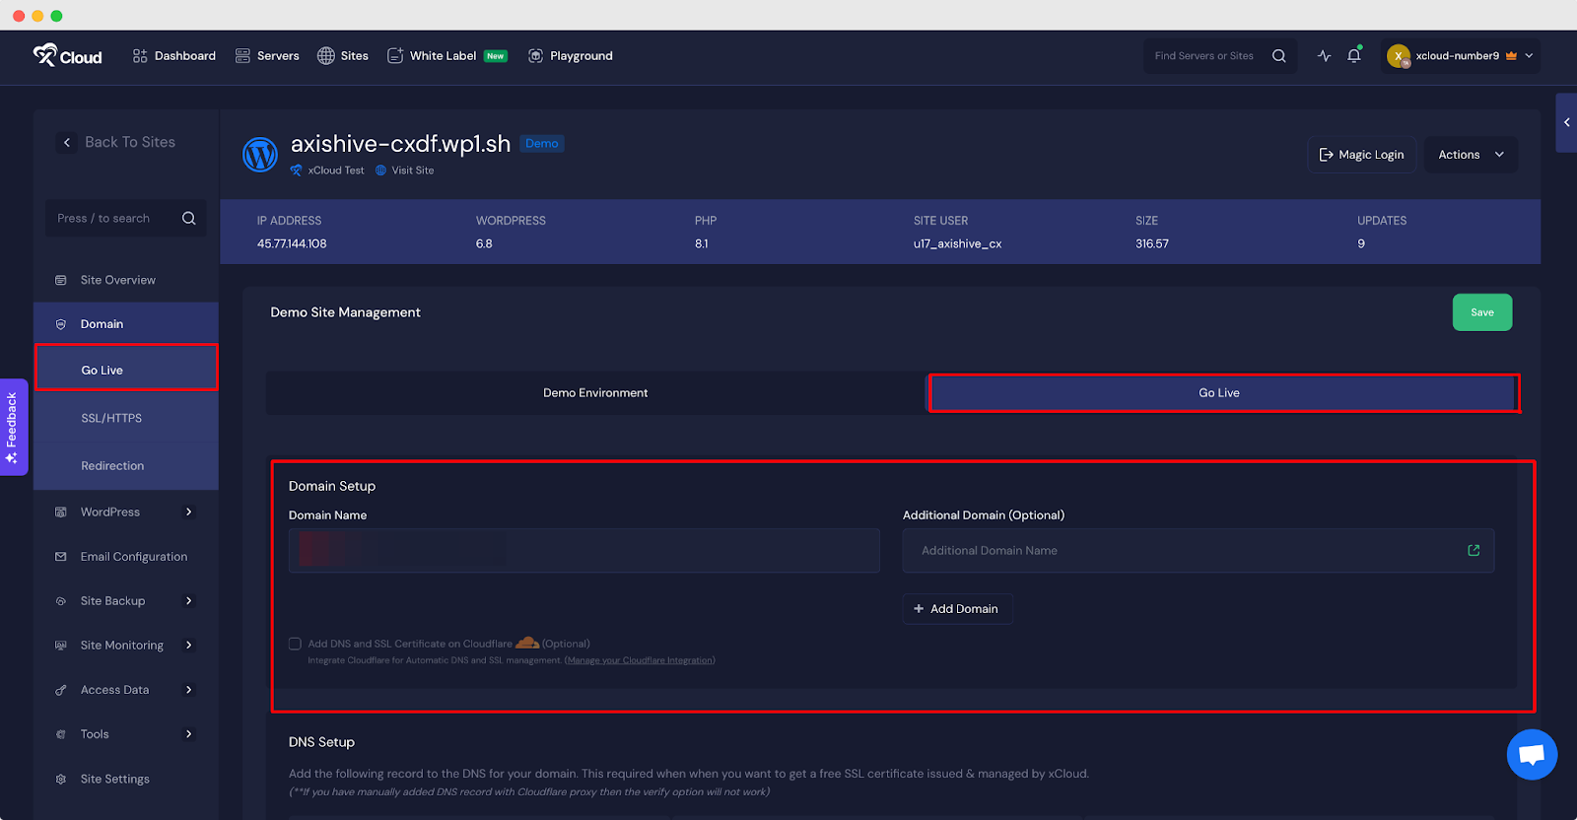Save demo site management changes

click(x=1482, y=312)
